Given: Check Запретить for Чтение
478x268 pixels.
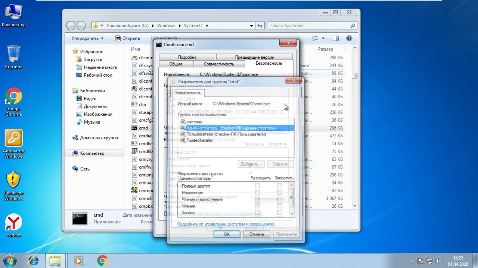Looking at the screenshot, I should (279, 206).
